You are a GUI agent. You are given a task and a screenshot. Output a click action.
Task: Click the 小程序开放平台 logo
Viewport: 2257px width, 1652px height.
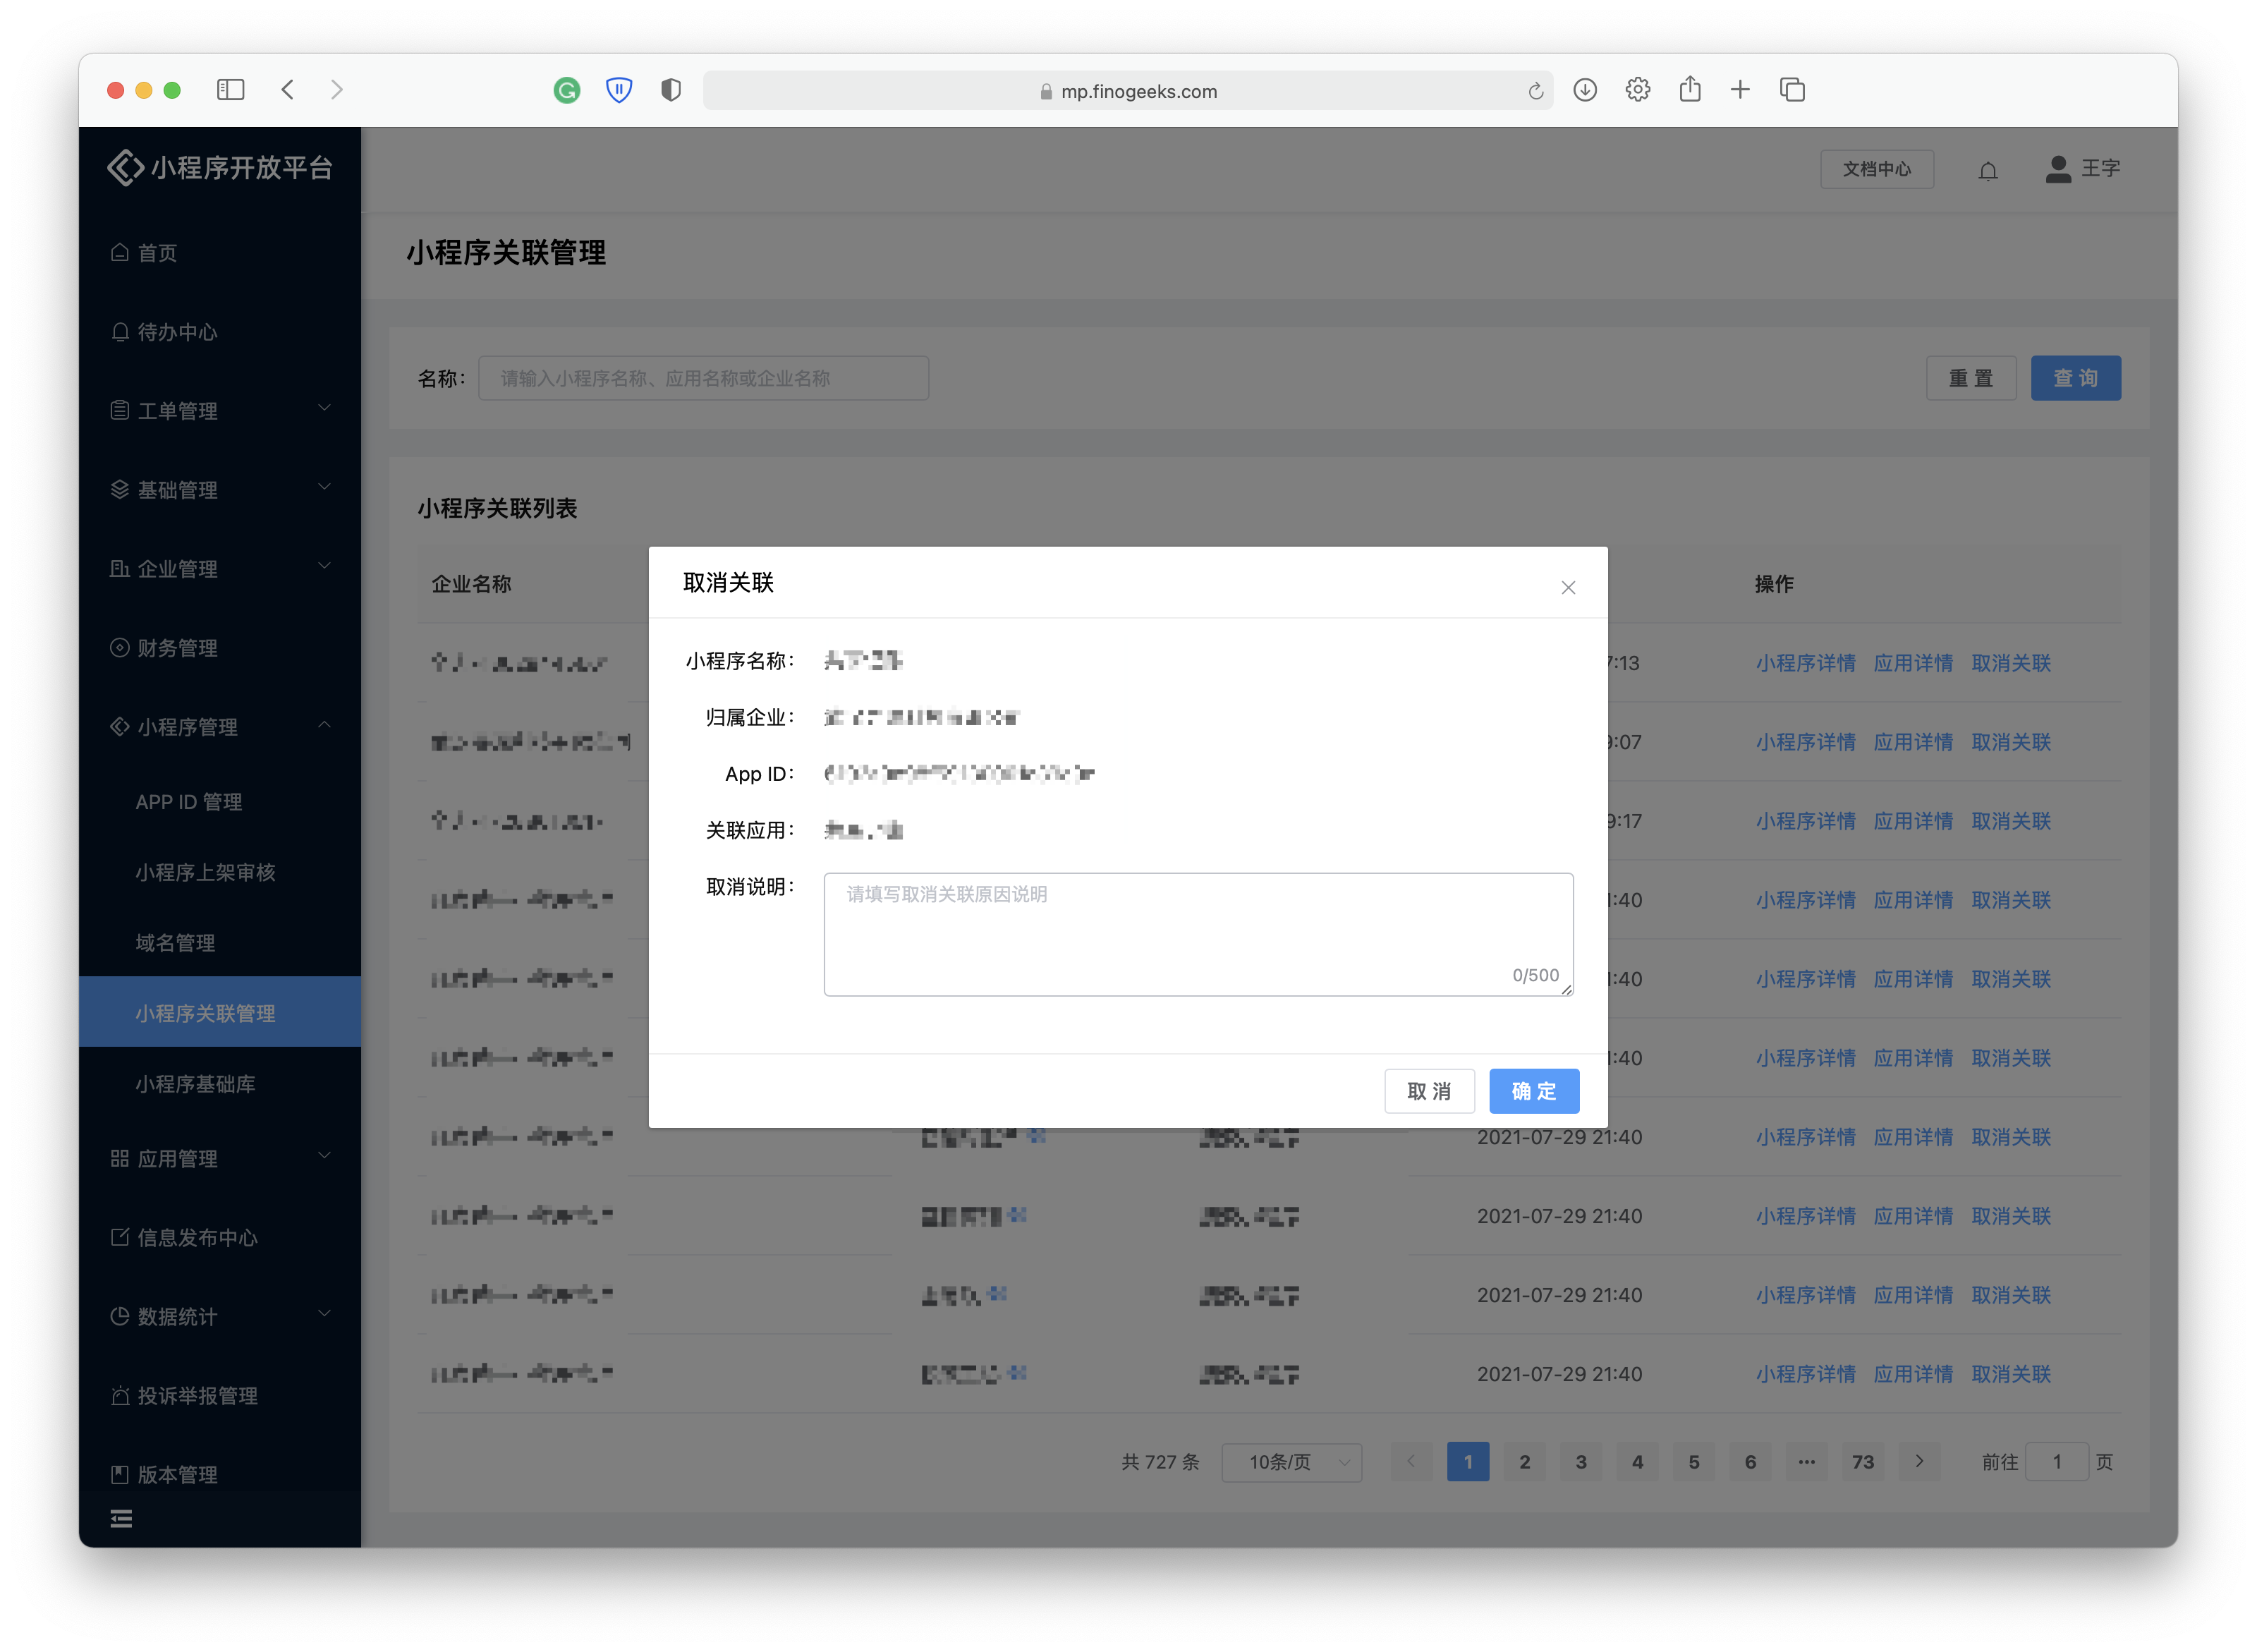click(x=220, y=168)
